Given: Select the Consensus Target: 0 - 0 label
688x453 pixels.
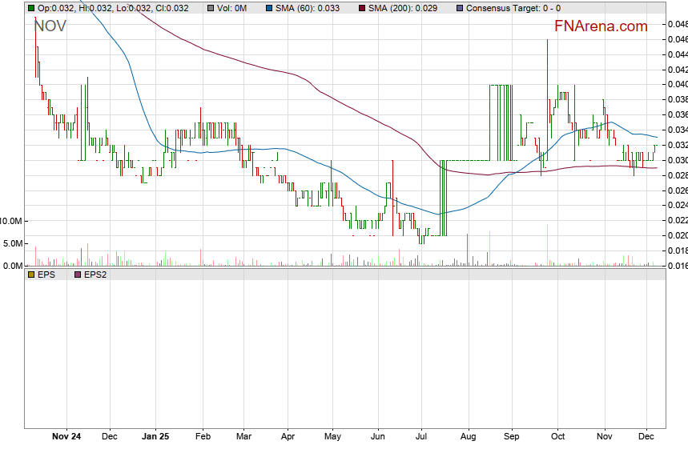Looking at the screenshot, I should click(513, 8).
